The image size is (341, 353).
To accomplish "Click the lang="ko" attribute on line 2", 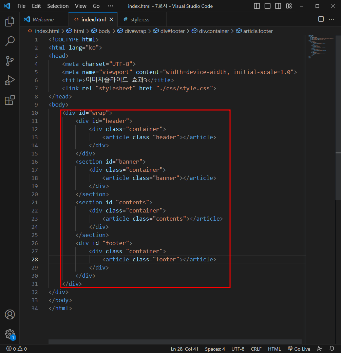I will (84, 48).
